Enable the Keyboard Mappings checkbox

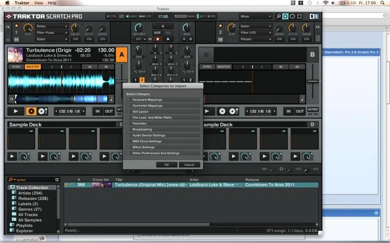[x=129, y=100]
